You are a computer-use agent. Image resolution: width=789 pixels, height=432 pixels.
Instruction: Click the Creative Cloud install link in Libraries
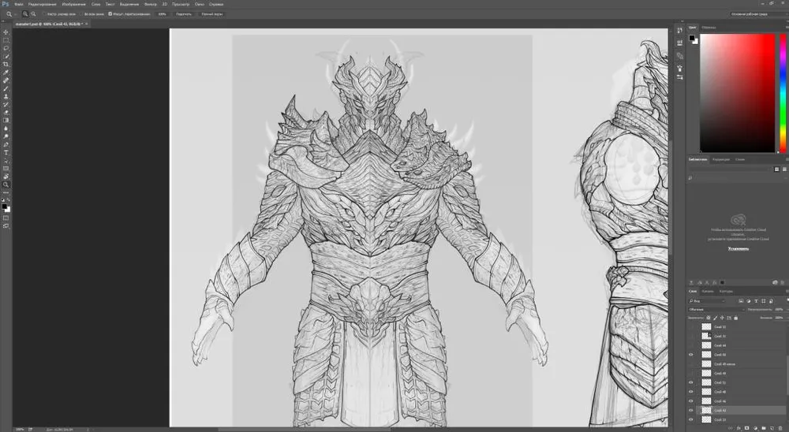738,248
